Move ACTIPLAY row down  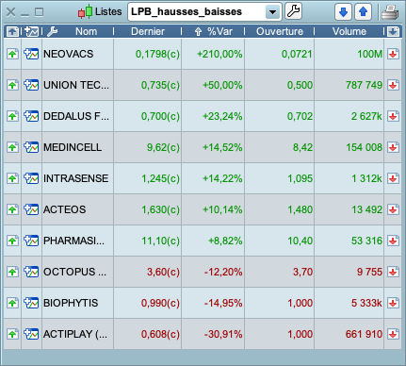point(393,334)
